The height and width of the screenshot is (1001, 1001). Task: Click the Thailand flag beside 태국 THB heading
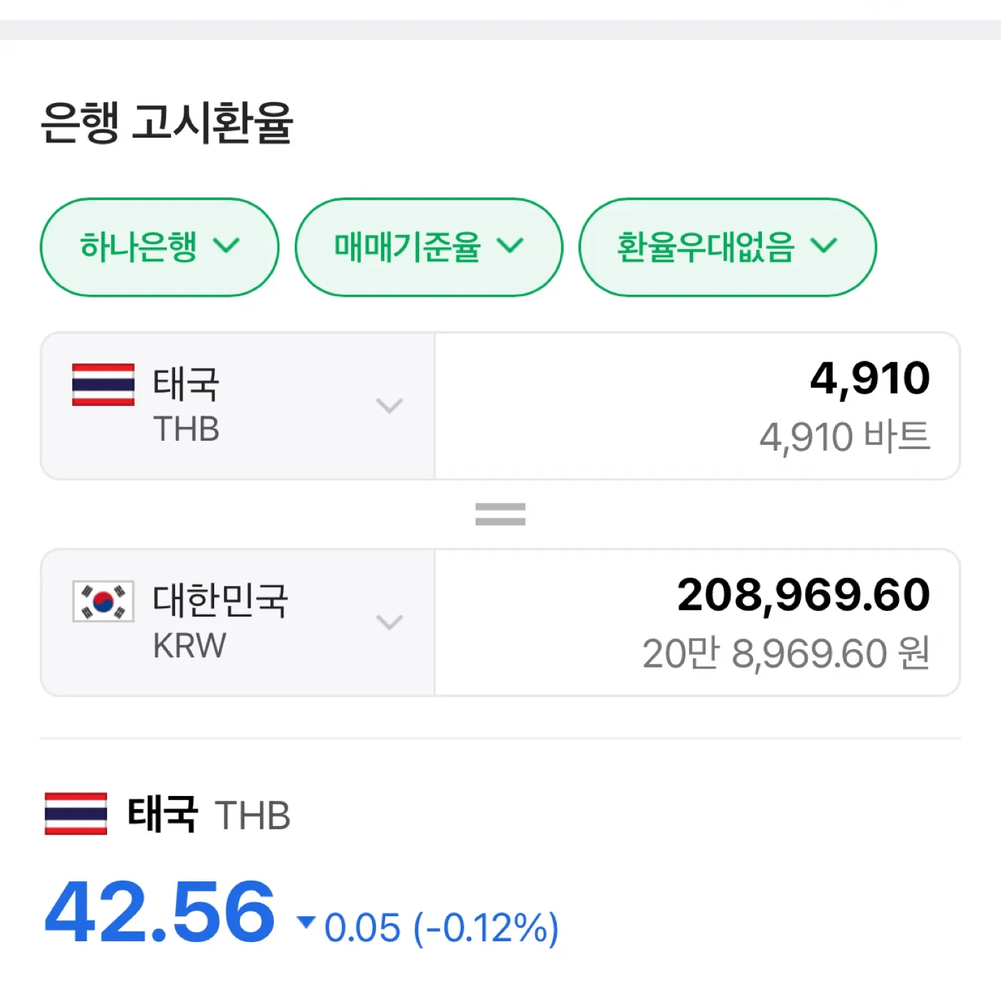pyautogui.click(x=76, y=813)
